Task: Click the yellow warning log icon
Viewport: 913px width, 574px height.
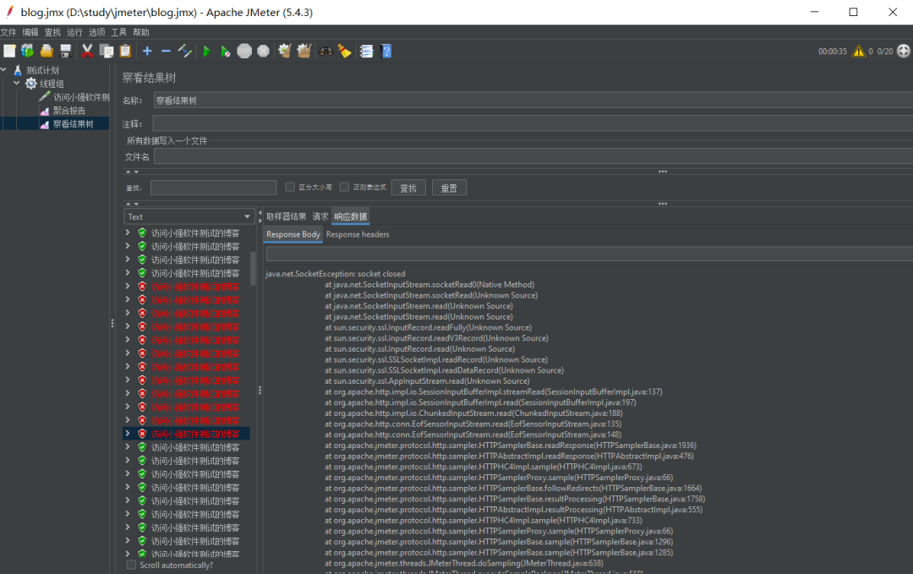Action: click(x=858, y=52)
